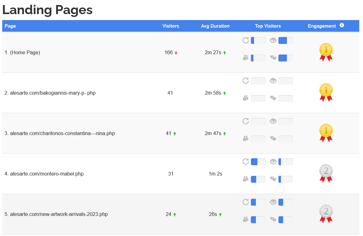Sort by the Visitors column header
This screenshot has width=363, height=236.
click(x=171, y=26)
